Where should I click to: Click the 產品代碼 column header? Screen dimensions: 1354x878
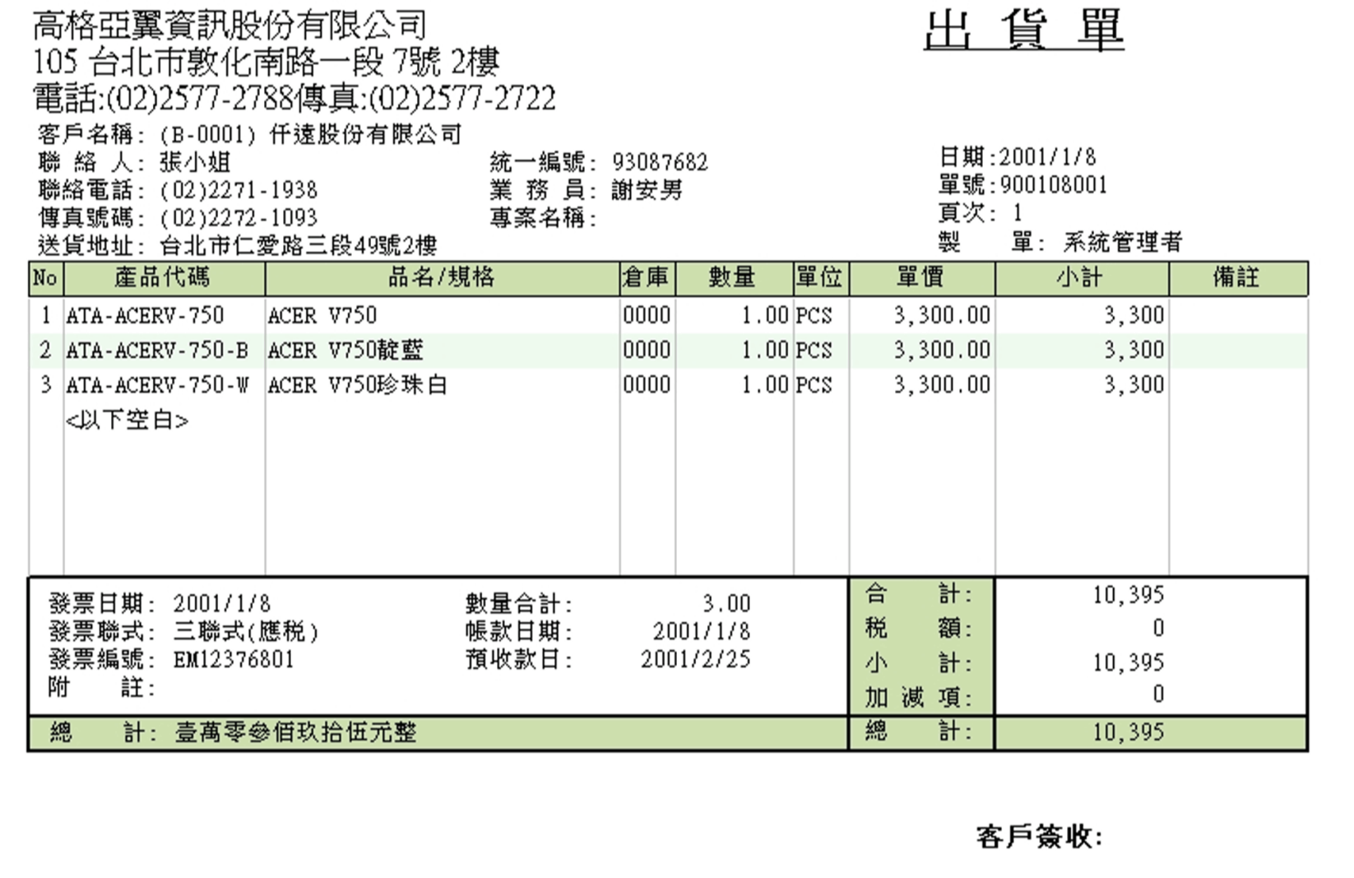(163, 278)
